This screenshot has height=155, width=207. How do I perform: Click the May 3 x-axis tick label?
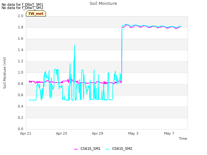click(133, 133)
